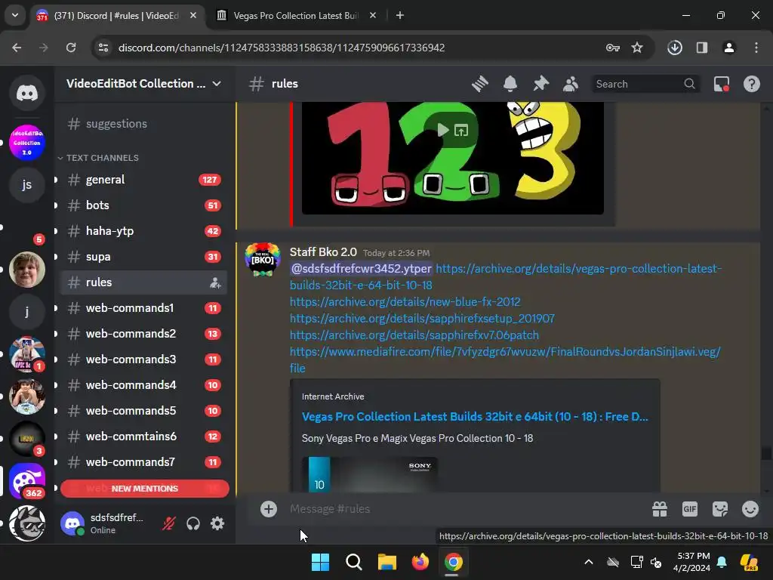Open the Discord inbox icon

721,84
